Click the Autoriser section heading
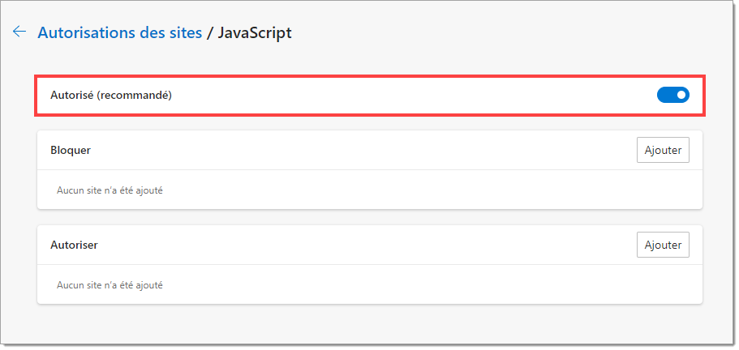 coord(74,245)
